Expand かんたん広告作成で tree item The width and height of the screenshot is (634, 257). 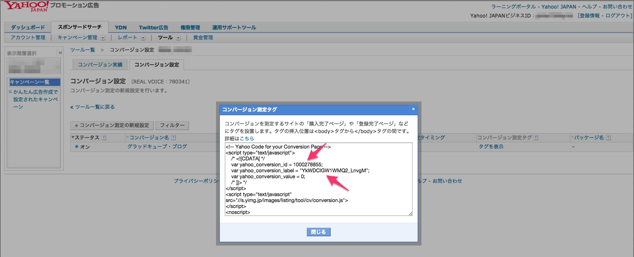pyautogui.click(x=10, y=92)
